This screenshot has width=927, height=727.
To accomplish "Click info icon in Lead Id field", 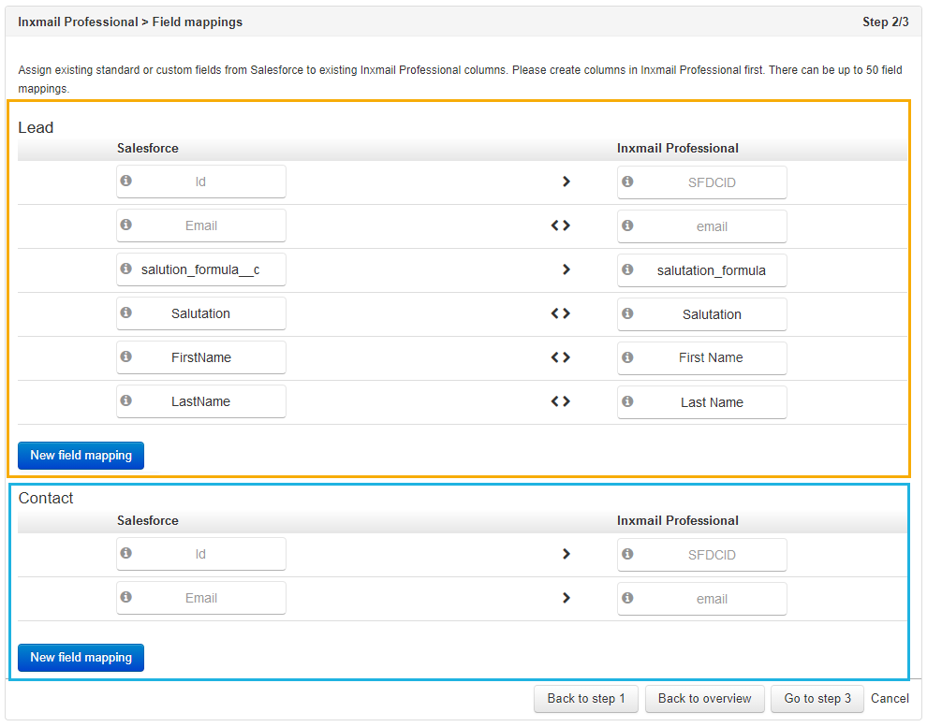I will pyautogui.click(x=125, y=181).
